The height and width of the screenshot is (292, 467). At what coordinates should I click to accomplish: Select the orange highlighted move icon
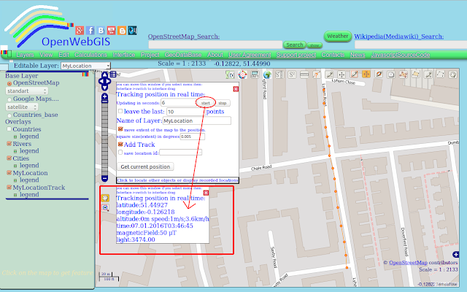[366, 74]
